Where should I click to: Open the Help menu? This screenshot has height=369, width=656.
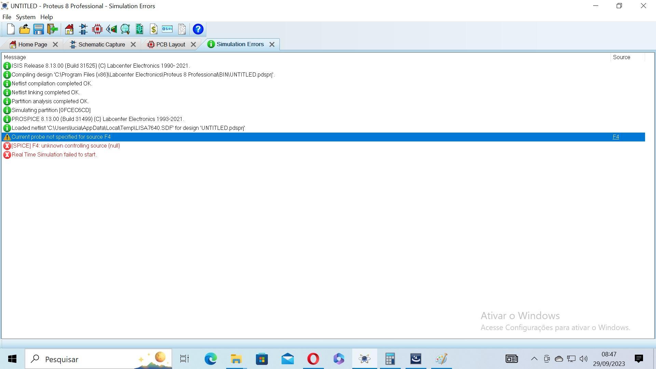[x=46, y=17]
